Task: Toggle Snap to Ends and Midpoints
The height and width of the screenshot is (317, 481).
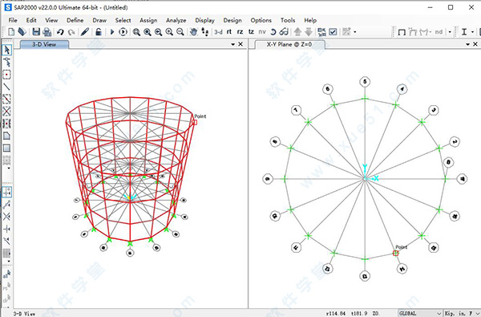Action: 6,204
